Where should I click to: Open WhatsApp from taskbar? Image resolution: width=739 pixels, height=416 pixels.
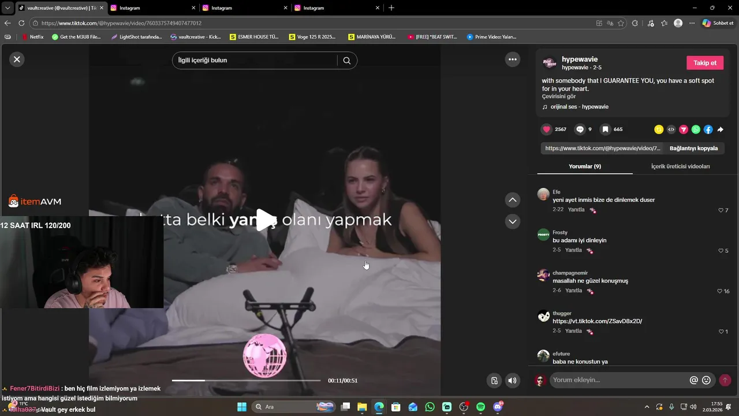pyautogui.click(x=430, y=407)
